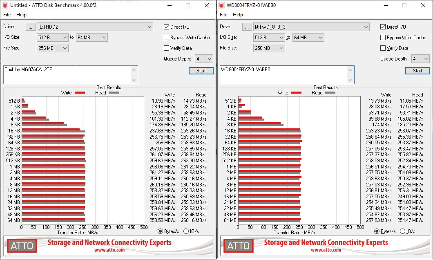Open Help menu in right window

point(238,15)
